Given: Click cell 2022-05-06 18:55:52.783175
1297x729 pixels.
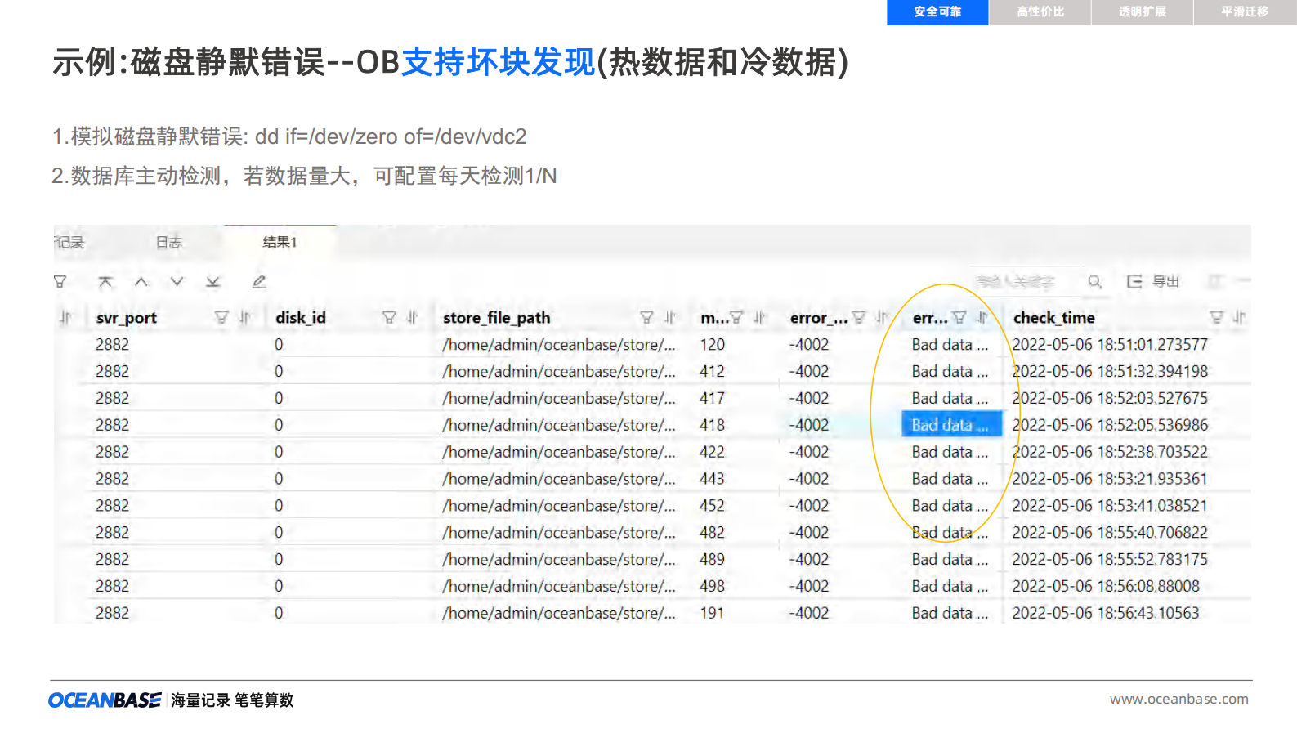Looking at the screenshot, I should pos(1110,560).
